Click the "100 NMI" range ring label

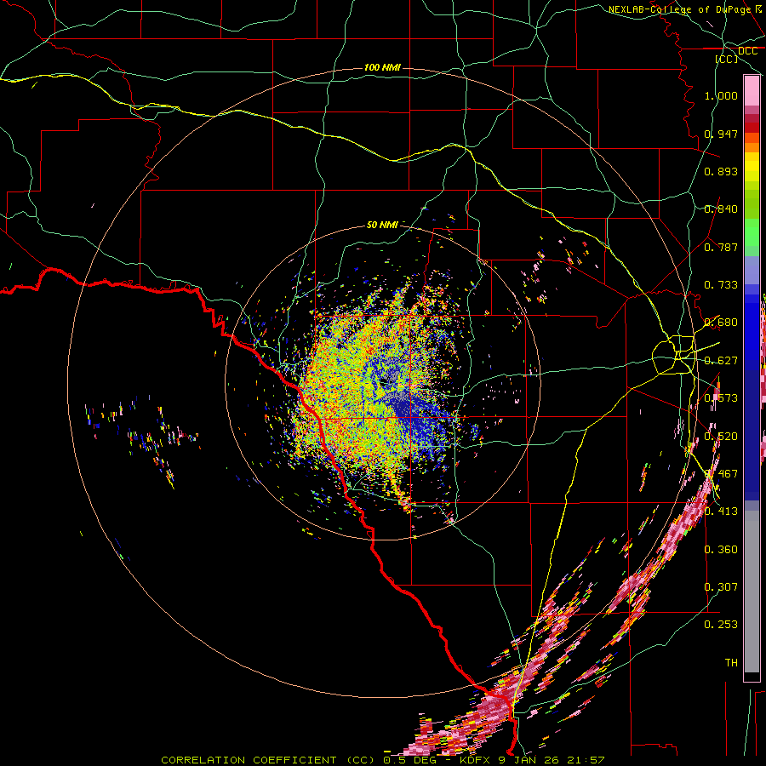382,67
